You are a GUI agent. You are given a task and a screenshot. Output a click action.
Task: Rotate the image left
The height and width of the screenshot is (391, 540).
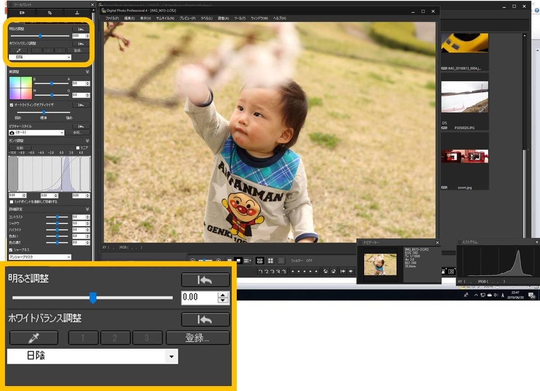click(x=326, y=271)
